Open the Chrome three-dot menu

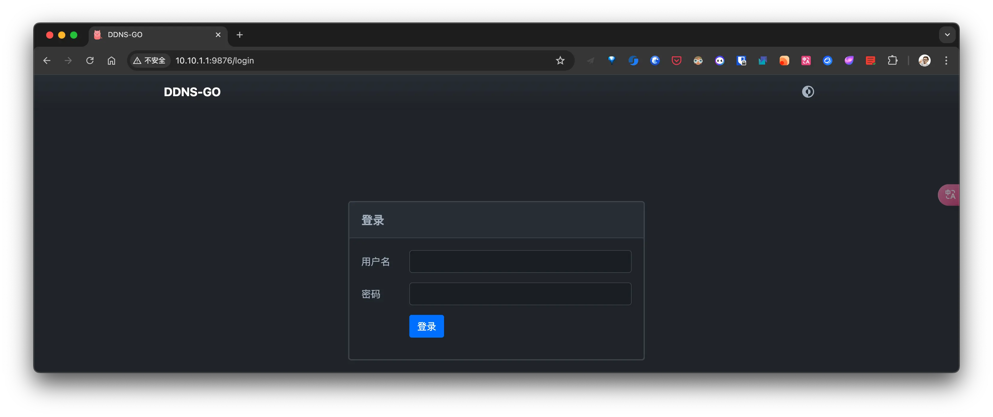pos(946,61)
